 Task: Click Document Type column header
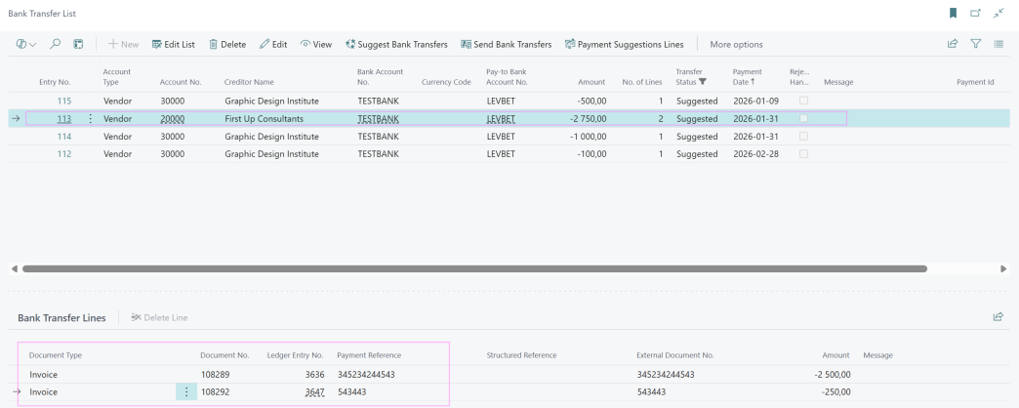point(56,355)
